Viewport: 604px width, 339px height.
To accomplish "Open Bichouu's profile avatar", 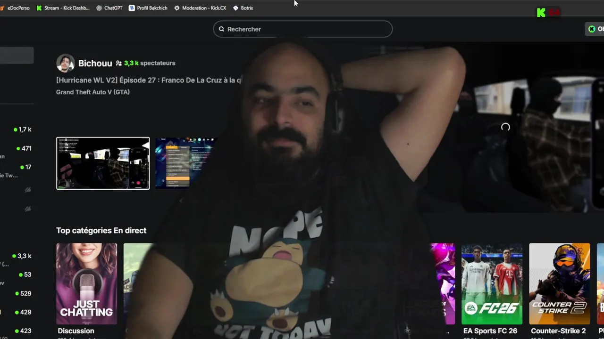I will (x=65, y=63).
